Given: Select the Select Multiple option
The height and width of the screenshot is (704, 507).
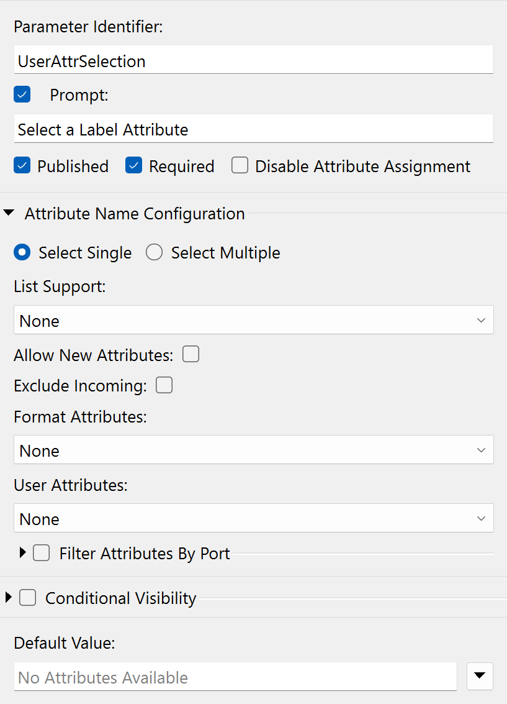Looking at the screenshot, I should (154, 252).
